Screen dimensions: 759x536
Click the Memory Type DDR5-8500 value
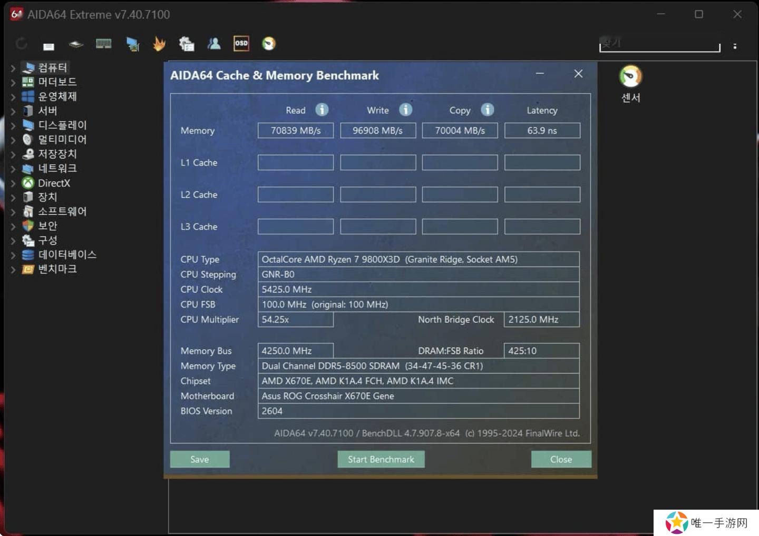pyautogui.click(x=419, y=366)
